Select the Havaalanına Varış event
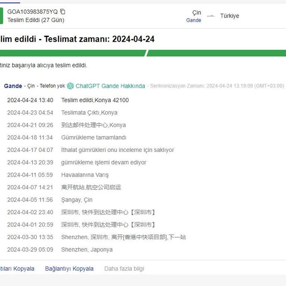This screenshot has width=286, height=286. click(x=85, y=175)
